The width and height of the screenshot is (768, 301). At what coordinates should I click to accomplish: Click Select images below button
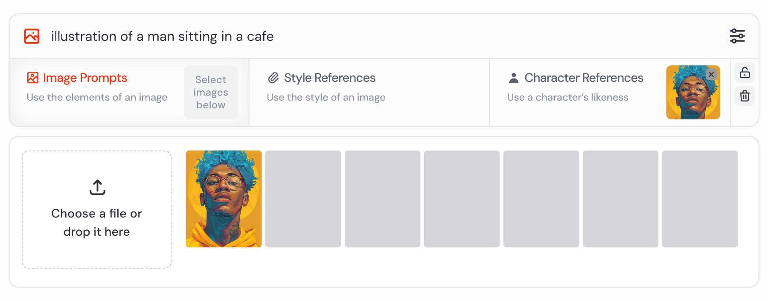(211, 92)
